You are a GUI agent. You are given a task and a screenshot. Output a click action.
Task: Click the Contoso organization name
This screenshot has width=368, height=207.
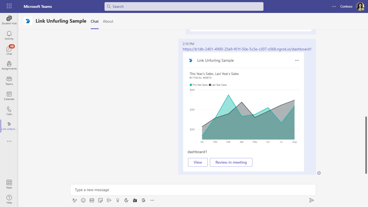coord(346,6)
